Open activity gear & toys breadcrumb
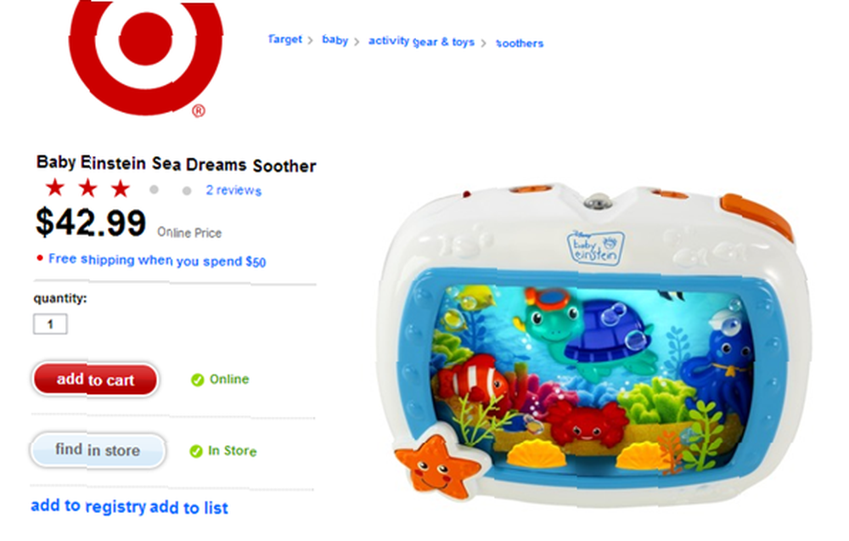Viewport: 849px width, 541px height. [x=421, y=42]
